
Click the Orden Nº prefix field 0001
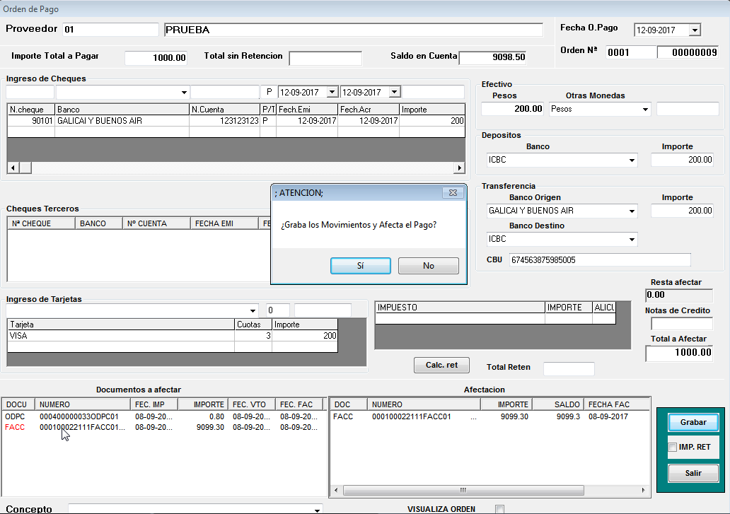tap(631, 52)
